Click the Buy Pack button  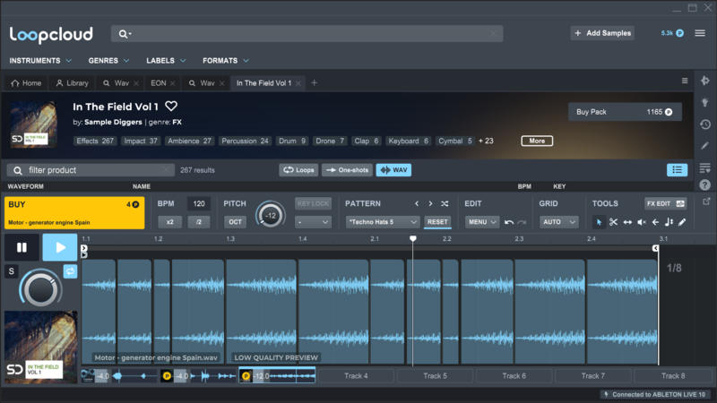625,112
